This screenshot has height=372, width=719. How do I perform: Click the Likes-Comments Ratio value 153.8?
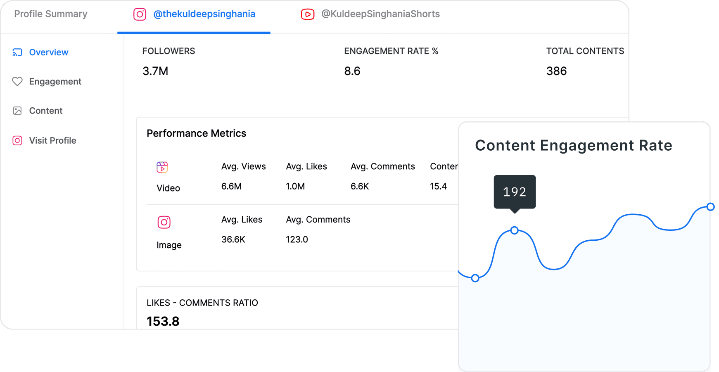point(163,321)
